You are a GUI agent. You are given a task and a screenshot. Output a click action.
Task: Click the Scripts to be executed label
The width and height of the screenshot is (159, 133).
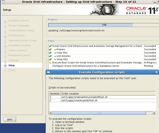coord(62,88)
